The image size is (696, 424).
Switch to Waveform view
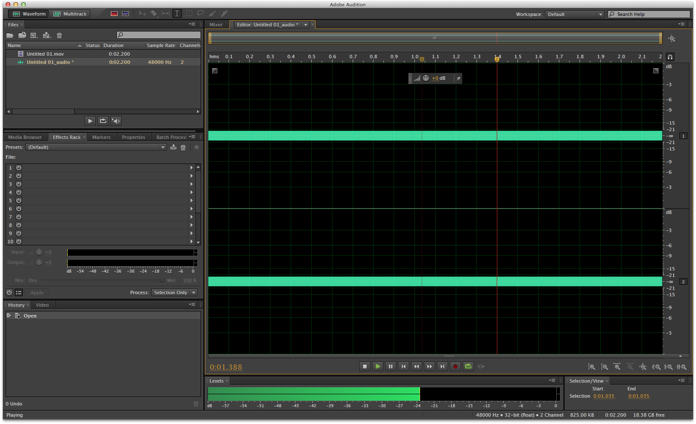pyautogui.click(x=29, y=14)
